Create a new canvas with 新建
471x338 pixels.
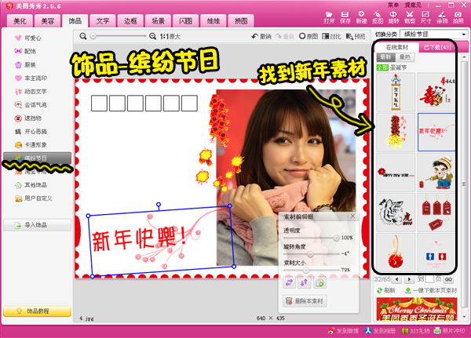(361, 17)
